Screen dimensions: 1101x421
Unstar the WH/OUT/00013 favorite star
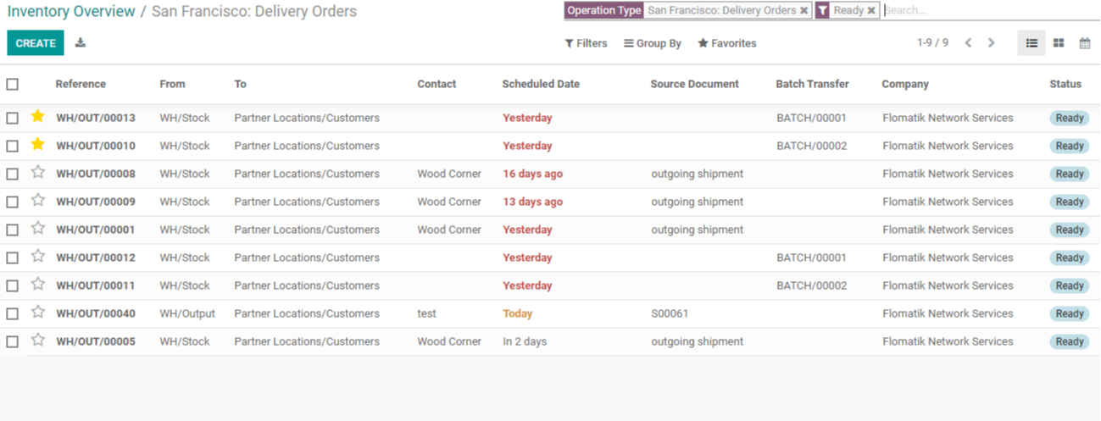coord(37,116)
